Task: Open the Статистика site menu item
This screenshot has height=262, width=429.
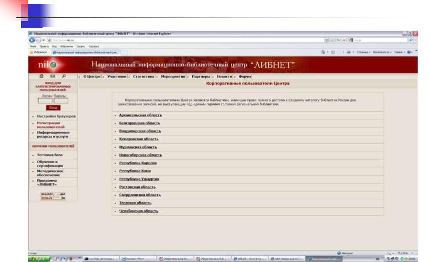Action: [x=143, y=76]
